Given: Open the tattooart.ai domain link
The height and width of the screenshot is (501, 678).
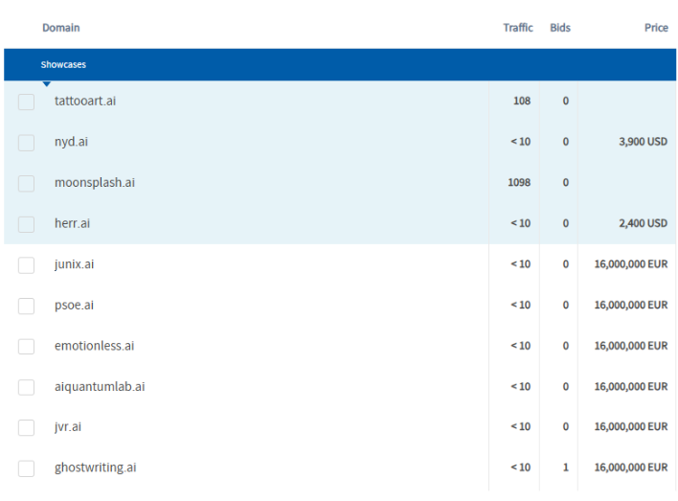Looking at the screenshot, I should (x=85, y=101).
